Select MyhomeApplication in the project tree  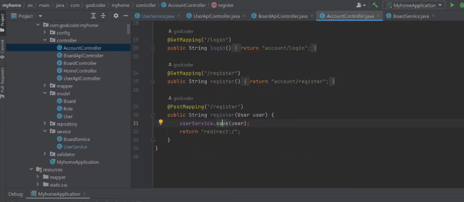click(78, 162)
